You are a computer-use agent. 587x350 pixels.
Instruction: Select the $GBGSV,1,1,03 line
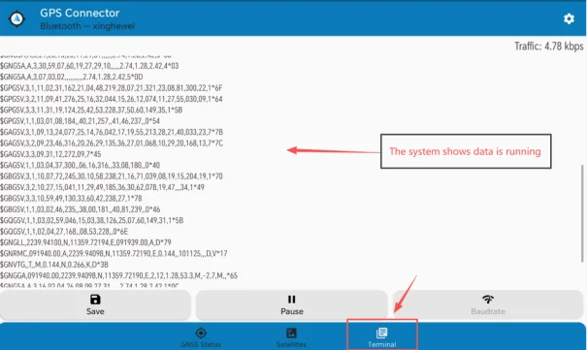[80, 209]
